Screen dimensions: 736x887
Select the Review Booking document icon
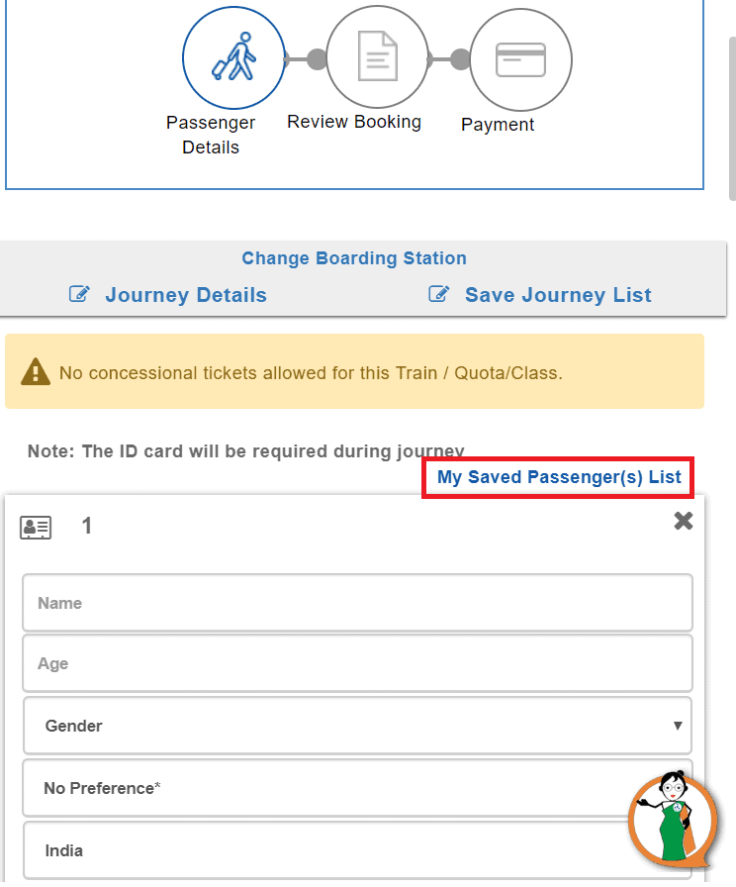click(378, 56)
